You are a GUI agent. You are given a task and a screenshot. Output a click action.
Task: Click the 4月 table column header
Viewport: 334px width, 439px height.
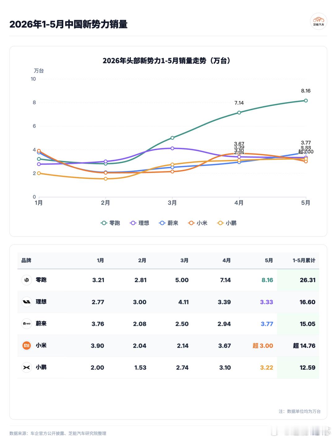tap(227, 260)
